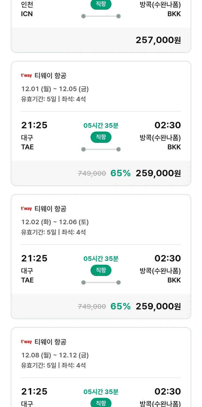
Task: Select 259,000원 price on the 12.01 flight
Action: pos(158,173)
